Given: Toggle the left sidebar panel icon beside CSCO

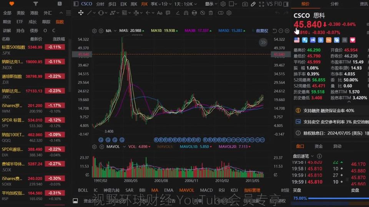Looking at the screenshot, I should (76, 4).
